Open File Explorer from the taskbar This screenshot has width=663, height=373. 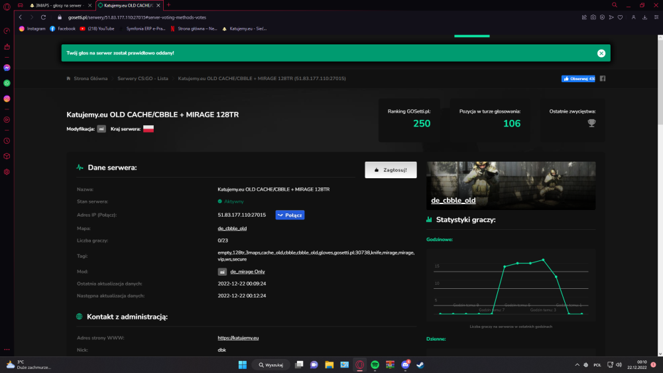pyautogui.click(x=329, y=365)
